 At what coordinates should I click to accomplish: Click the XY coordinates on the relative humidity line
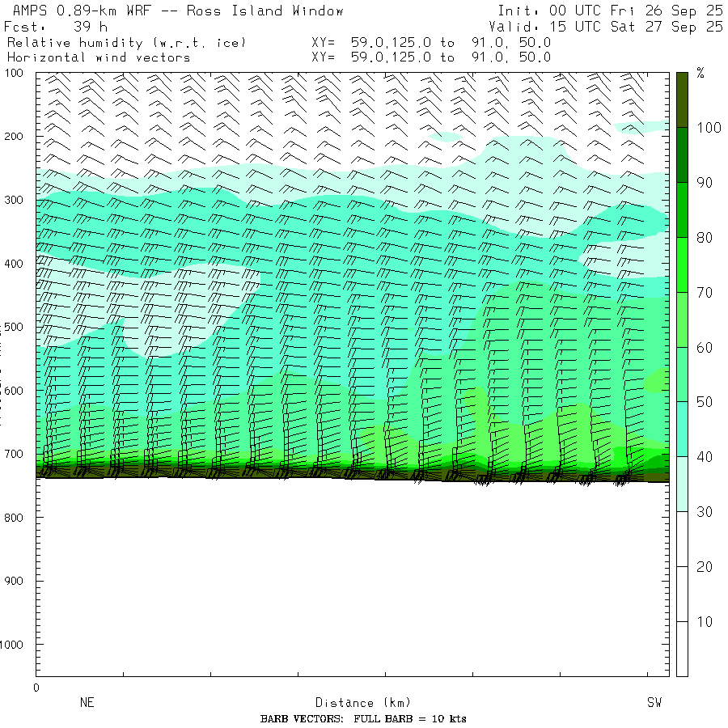coord(431,43)
